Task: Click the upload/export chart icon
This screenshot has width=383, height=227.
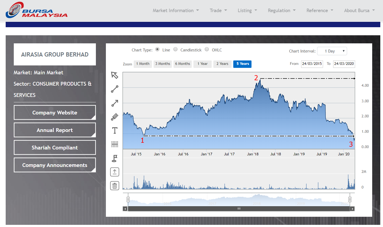Action: pos(115,172)
